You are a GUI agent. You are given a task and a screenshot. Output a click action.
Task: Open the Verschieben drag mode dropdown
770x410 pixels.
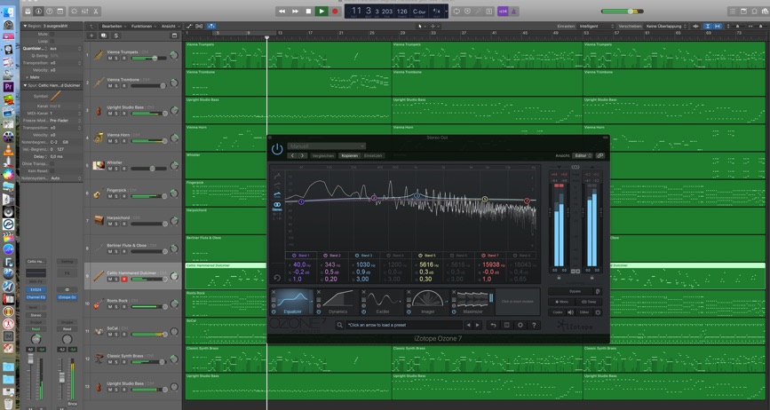[666, 26]
